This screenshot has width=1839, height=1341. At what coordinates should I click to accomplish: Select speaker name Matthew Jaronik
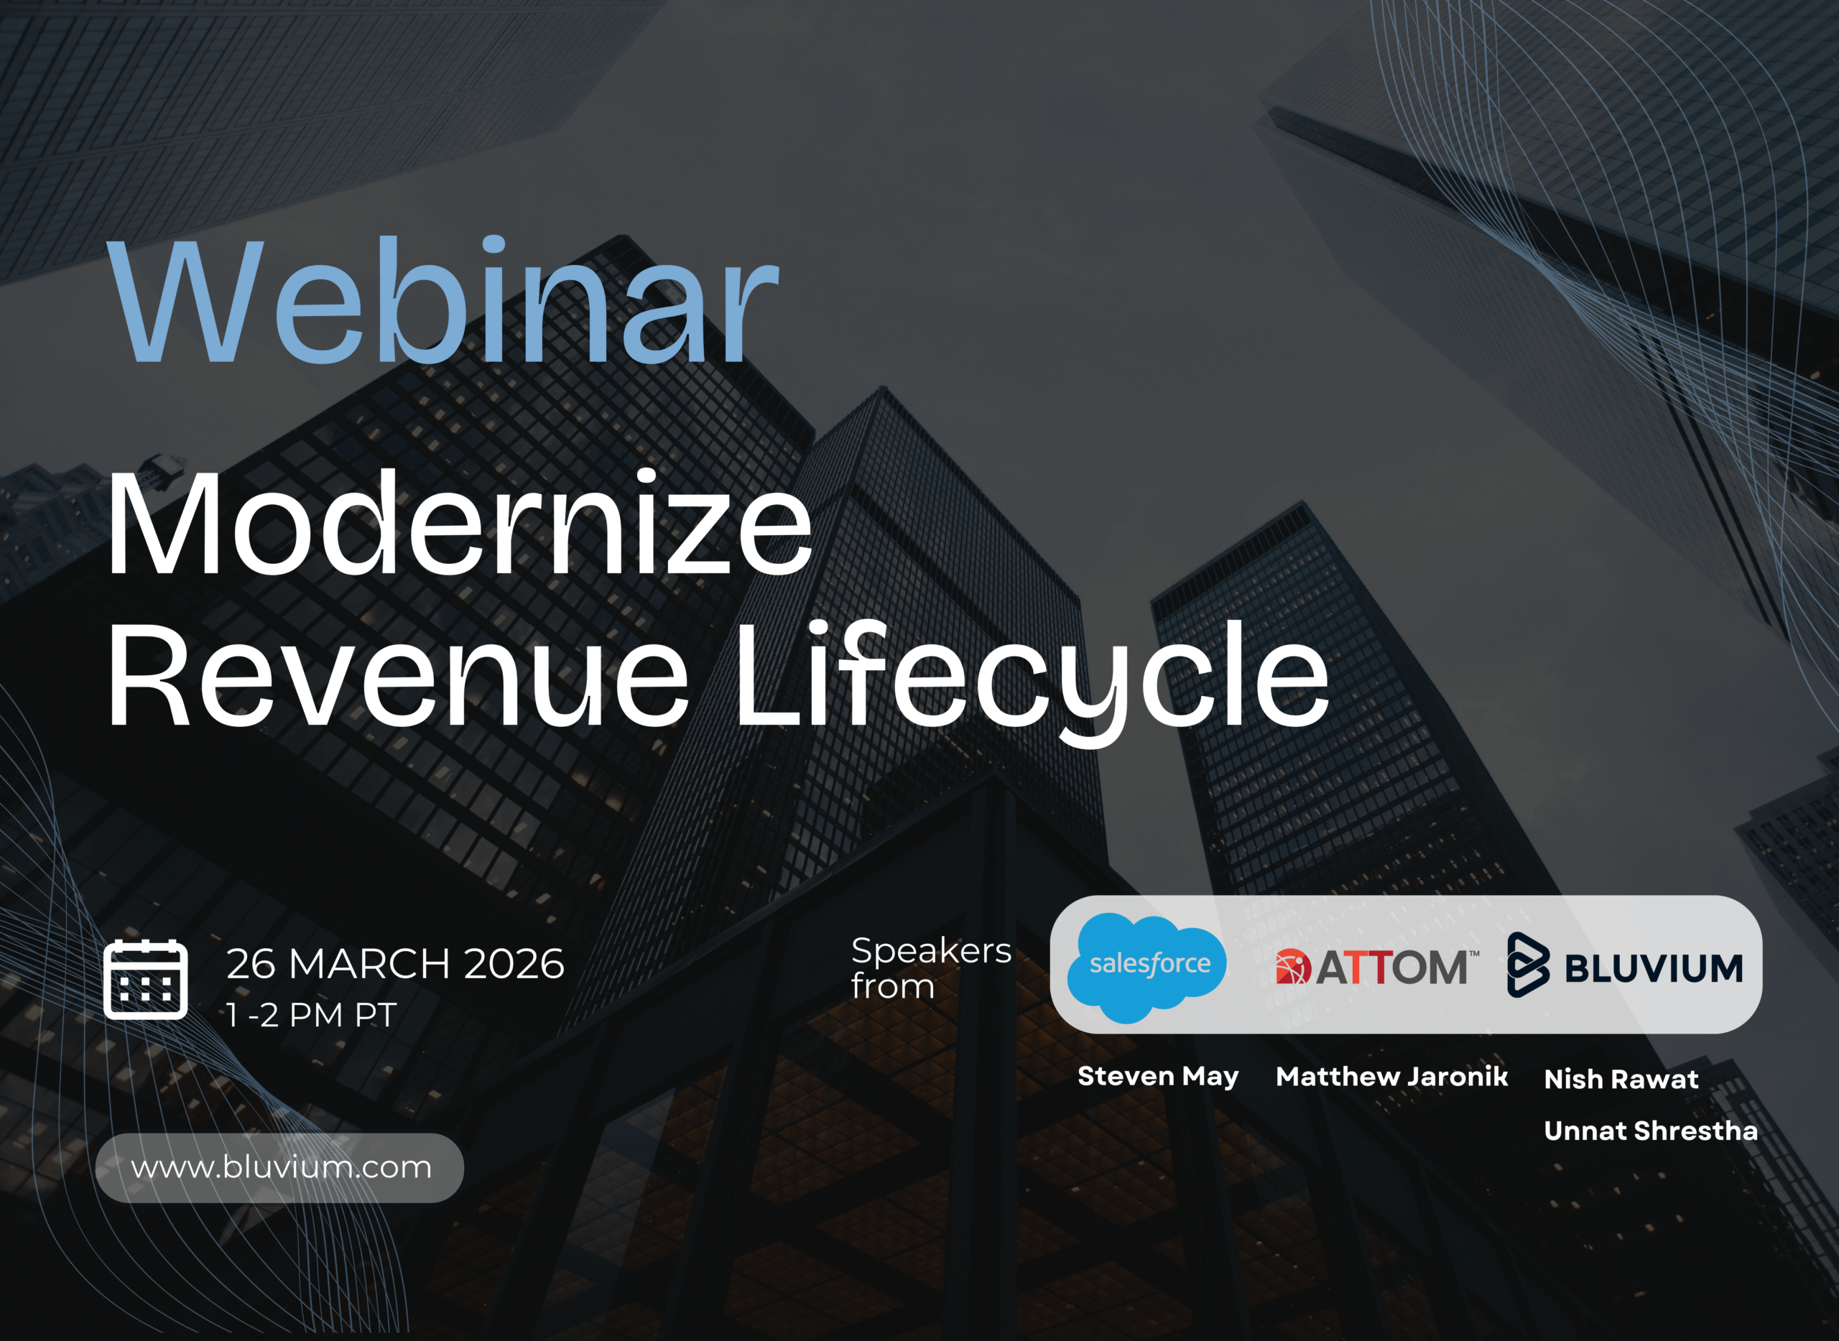pos(1391,1077)
